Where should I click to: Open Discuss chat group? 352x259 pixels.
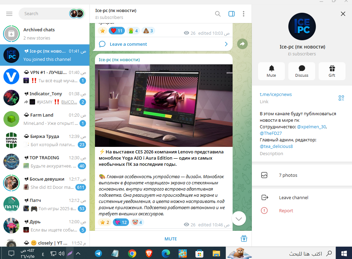(x=302, y=71)
